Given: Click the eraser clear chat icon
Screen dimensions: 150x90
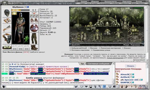Looking at the screenshot, I should (82, 87).
